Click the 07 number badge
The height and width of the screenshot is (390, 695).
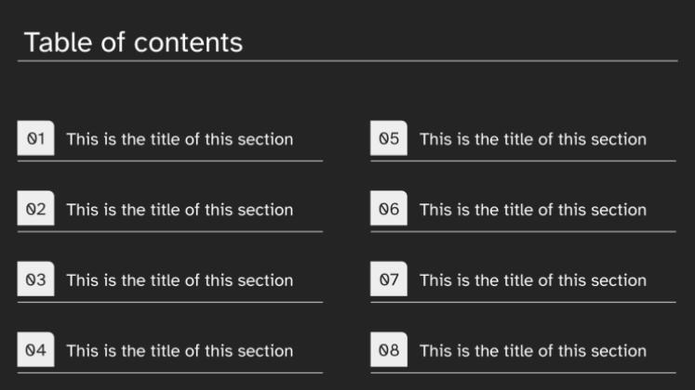tap(389, 280)
